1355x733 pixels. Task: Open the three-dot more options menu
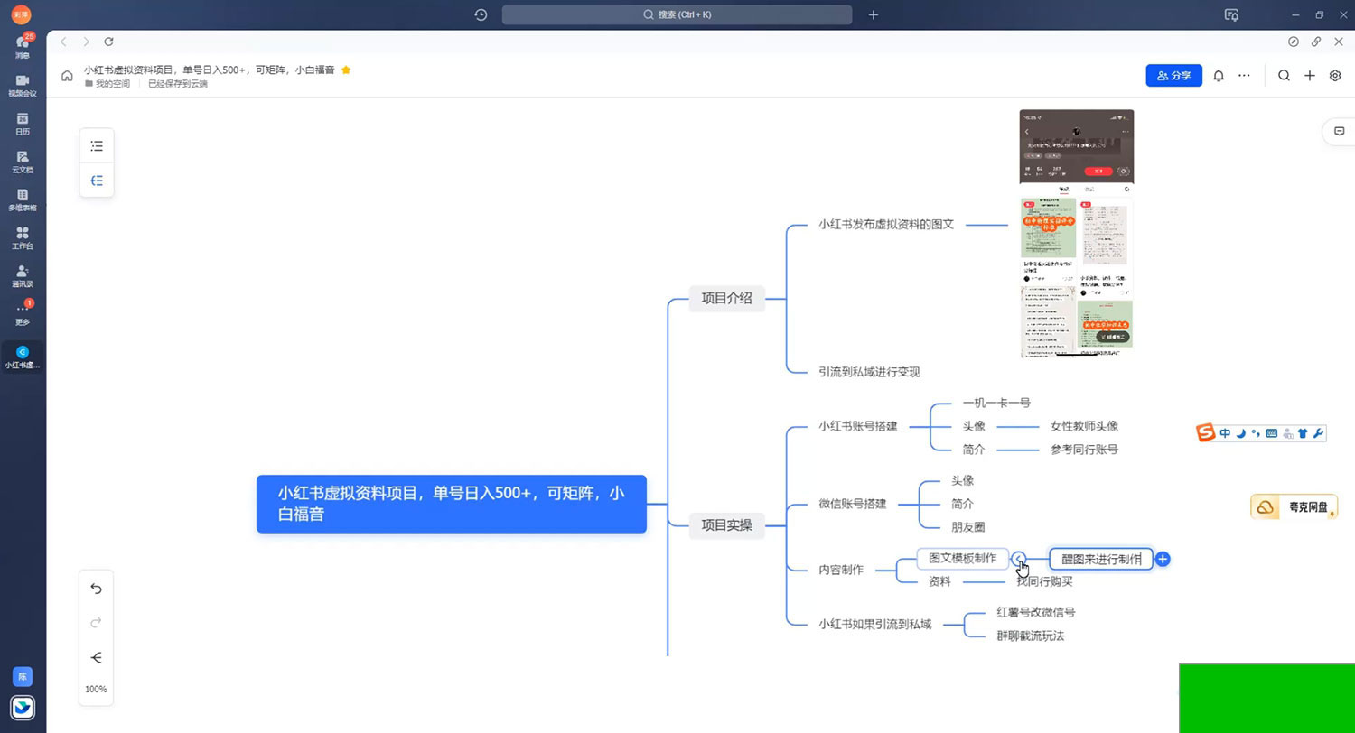1244,76
